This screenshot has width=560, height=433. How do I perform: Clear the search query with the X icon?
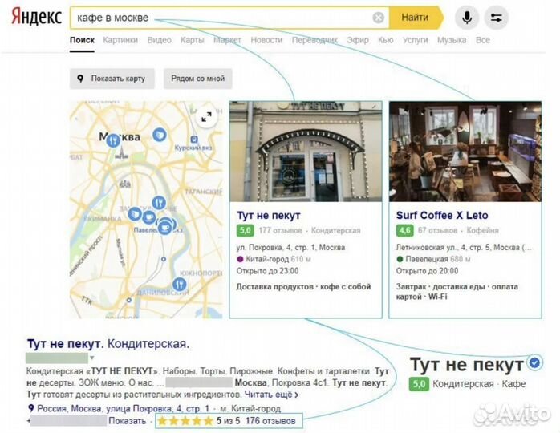pyautogui.click(x=379, y=18)
